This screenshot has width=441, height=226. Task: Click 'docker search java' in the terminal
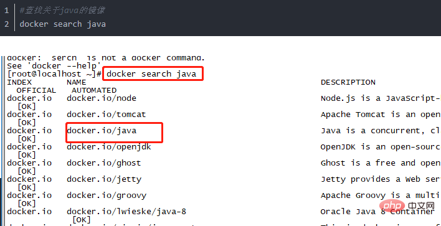point(151,74)
